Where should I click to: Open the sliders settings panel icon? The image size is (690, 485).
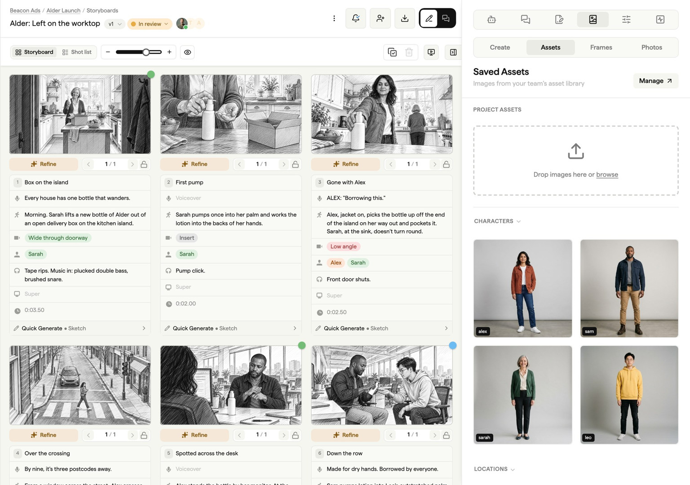point(626,19)
